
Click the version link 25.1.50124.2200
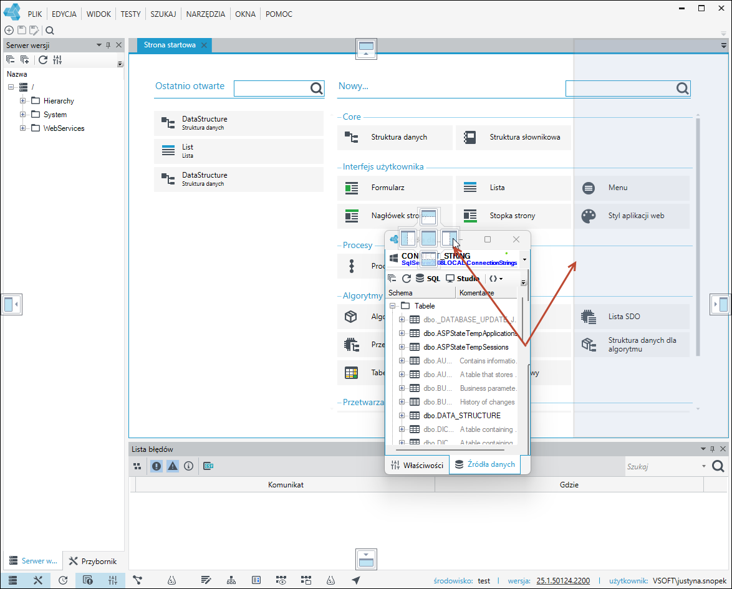tap(563, 581)
